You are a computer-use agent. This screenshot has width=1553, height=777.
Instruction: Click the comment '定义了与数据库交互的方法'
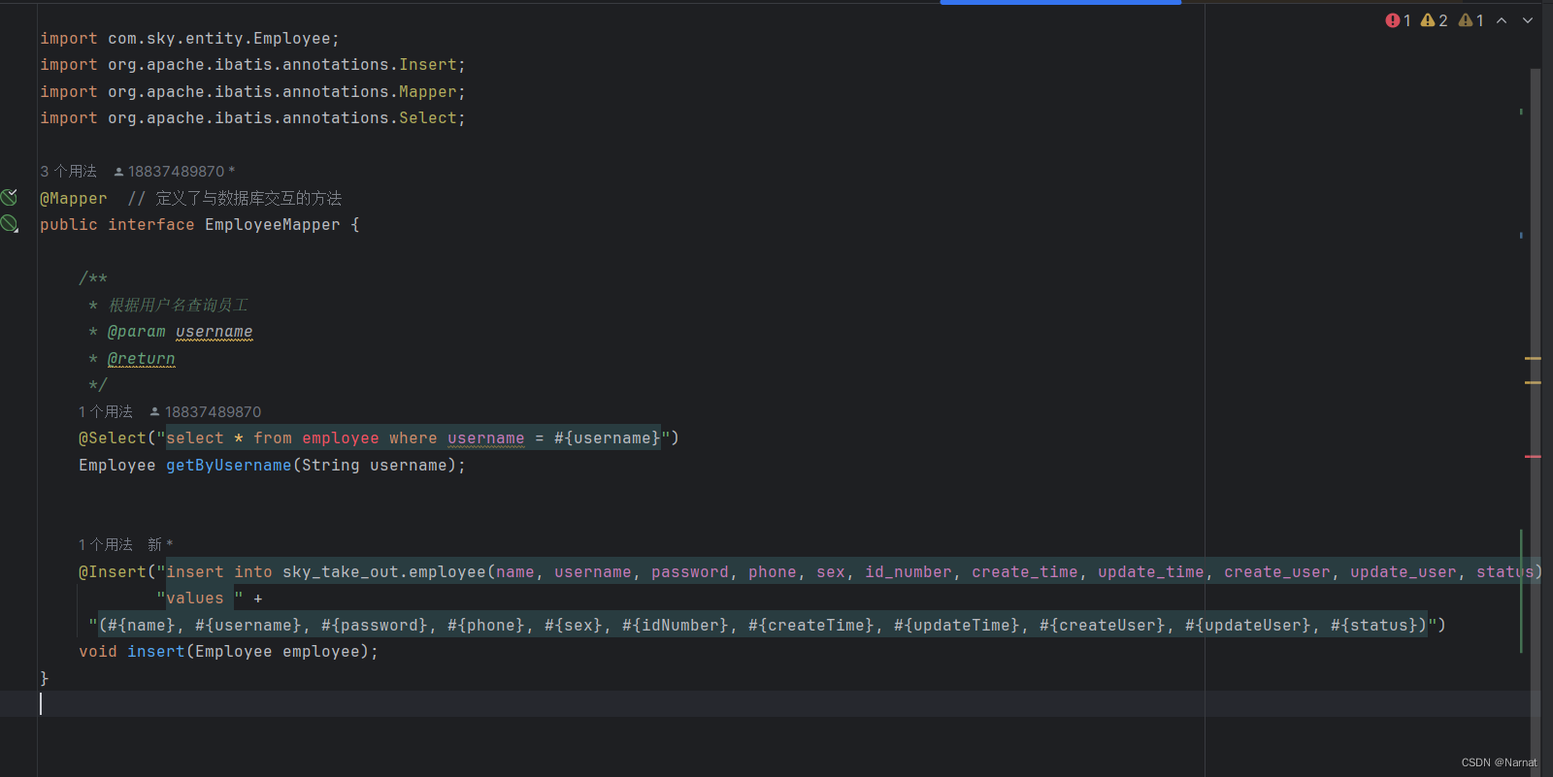click(248, 199)
